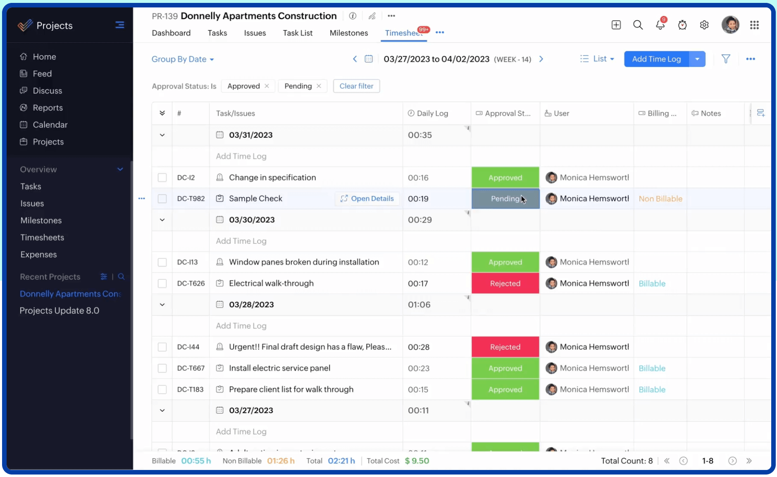Screen dimensions: 777x477
Task: Tick the Install electric service panel checkbox
Action: [162, 368]
